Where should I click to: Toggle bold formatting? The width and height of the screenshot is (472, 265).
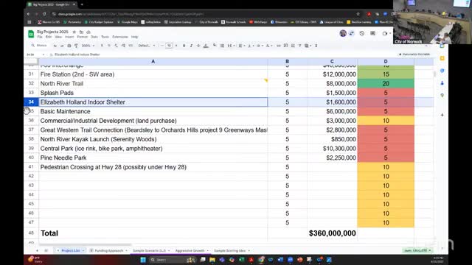tap(184, 46)
